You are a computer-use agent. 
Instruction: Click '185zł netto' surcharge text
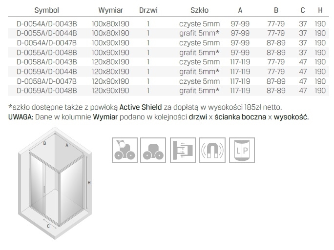pyautogui.click(x=263, y=107)
